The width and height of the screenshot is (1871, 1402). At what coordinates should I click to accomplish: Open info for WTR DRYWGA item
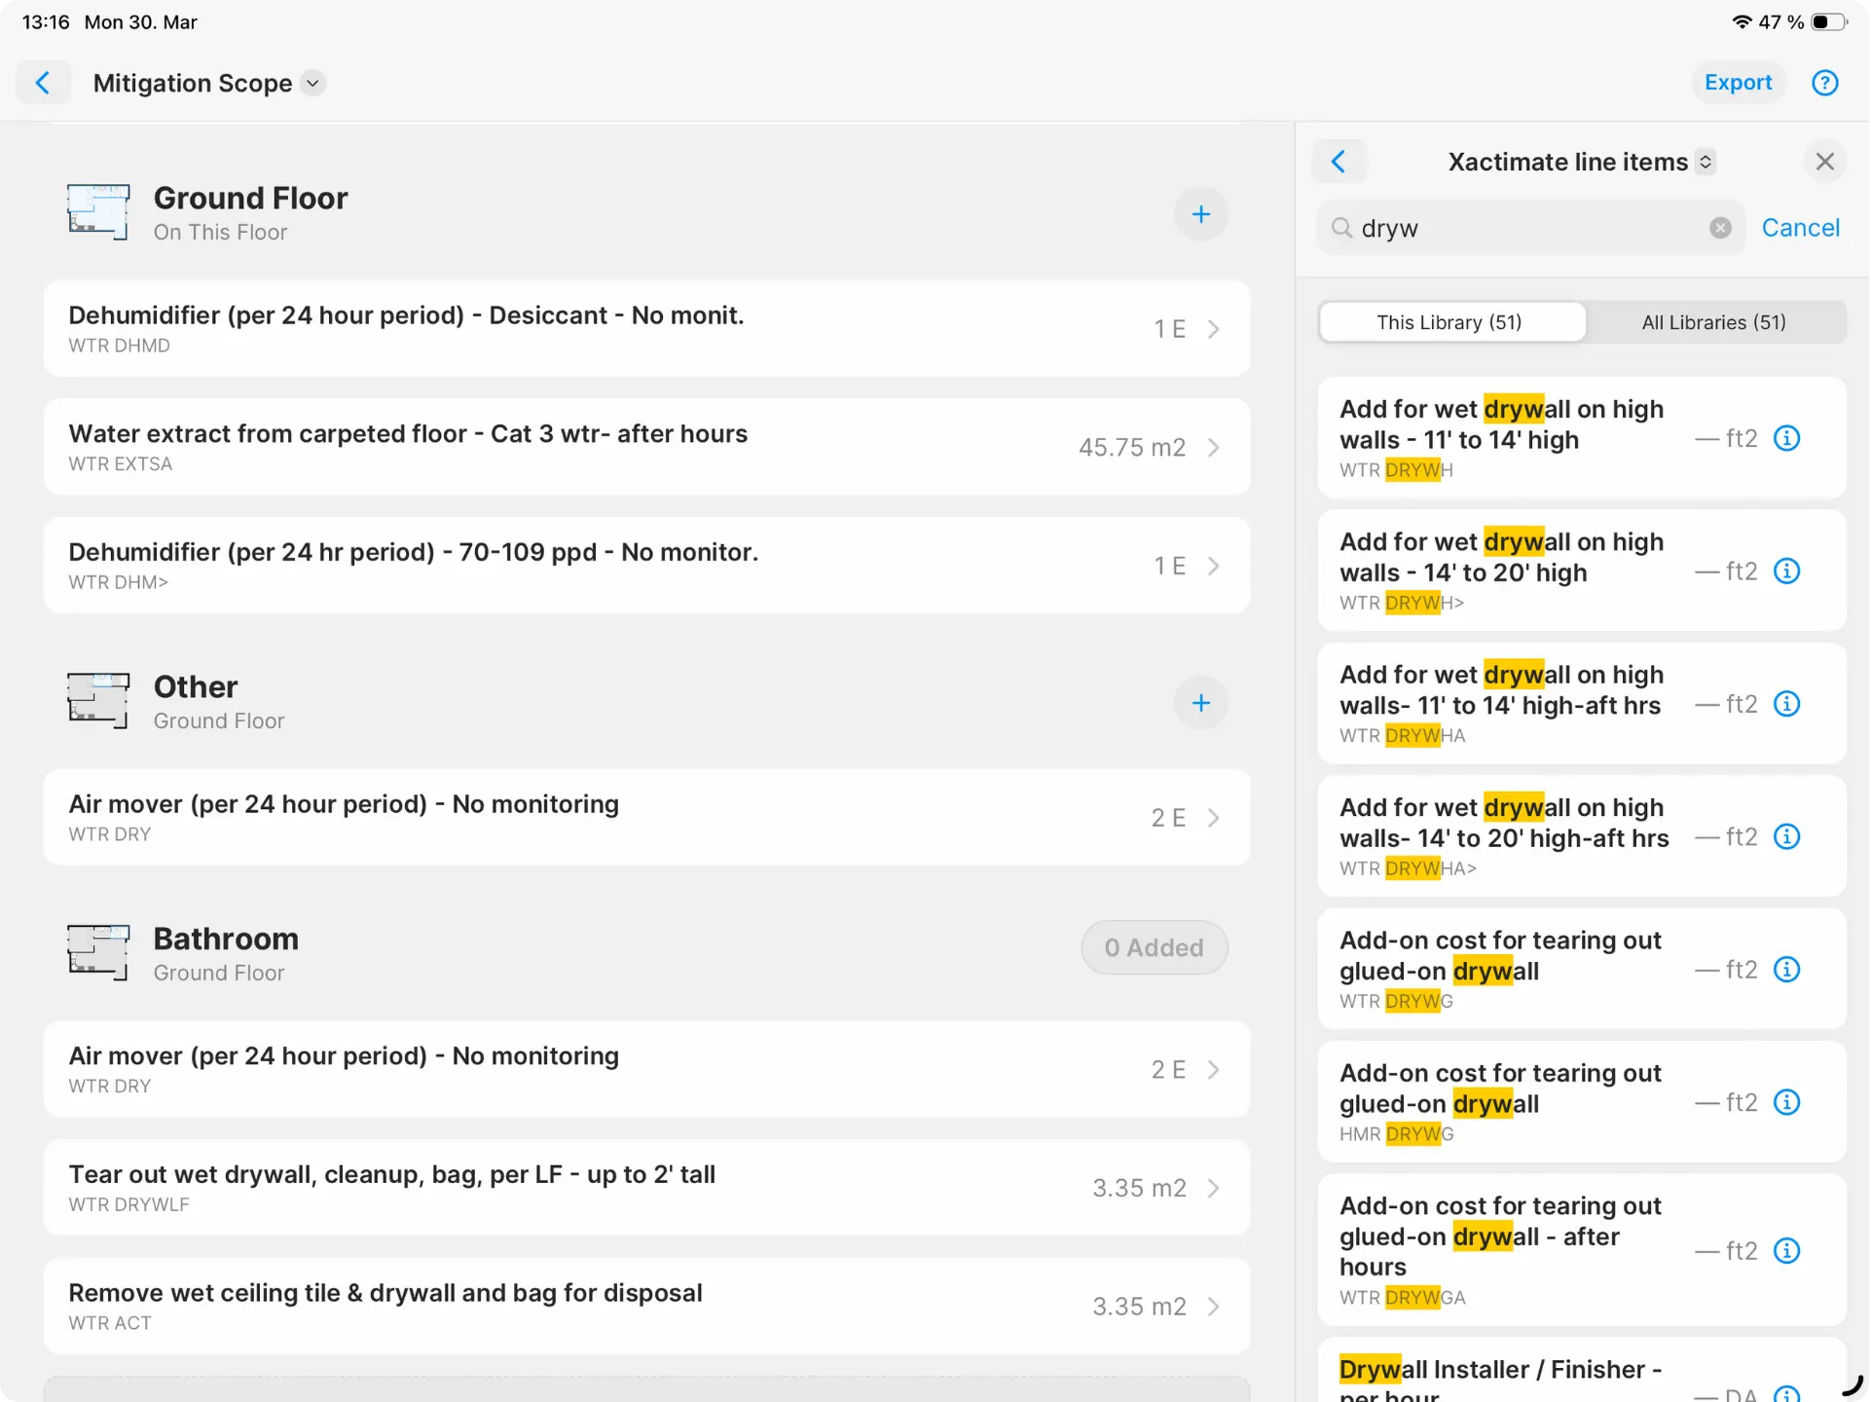[1786, 1251]
